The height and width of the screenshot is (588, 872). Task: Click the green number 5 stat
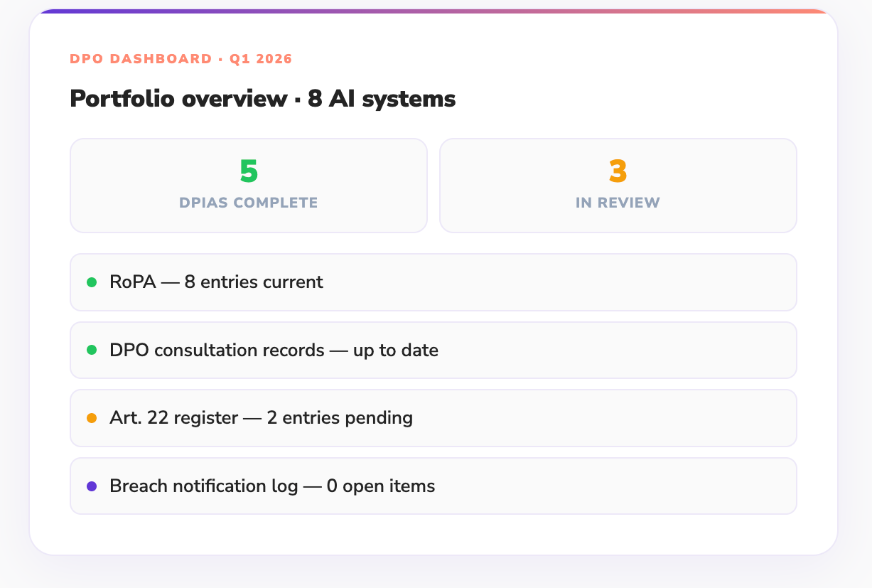[249, 171]
